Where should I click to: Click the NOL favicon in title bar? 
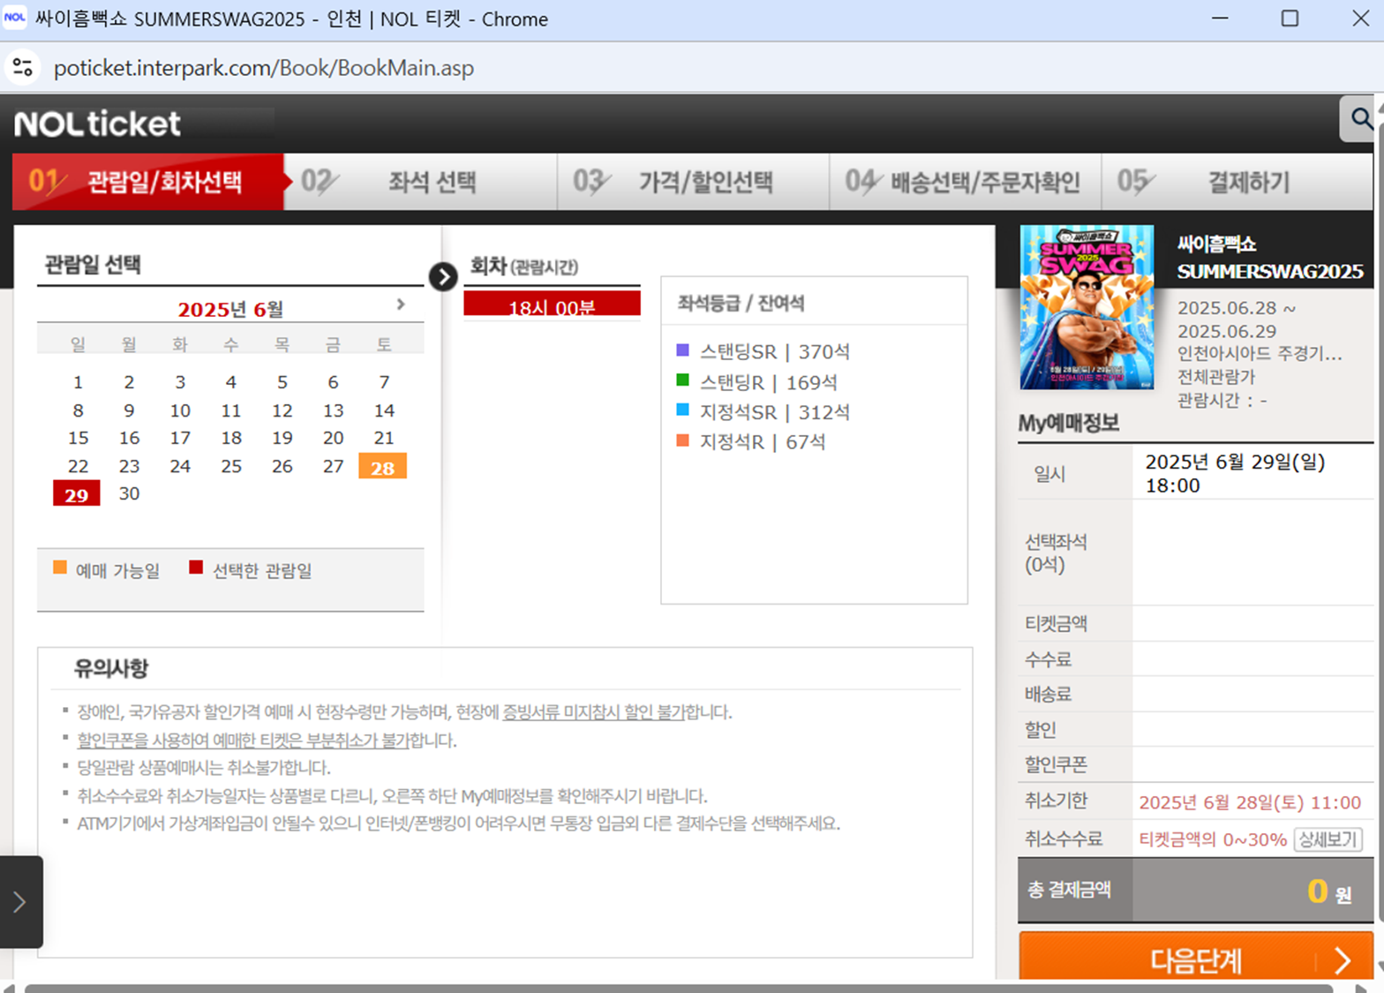pos(15,18)
